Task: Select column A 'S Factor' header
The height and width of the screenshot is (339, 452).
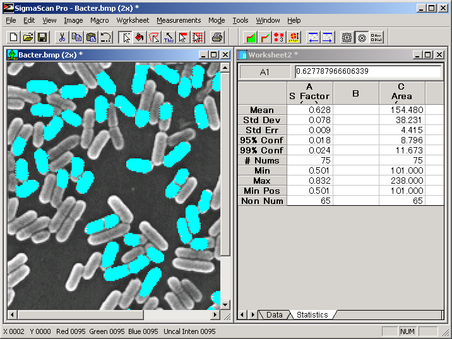Action: pos(310,93)
